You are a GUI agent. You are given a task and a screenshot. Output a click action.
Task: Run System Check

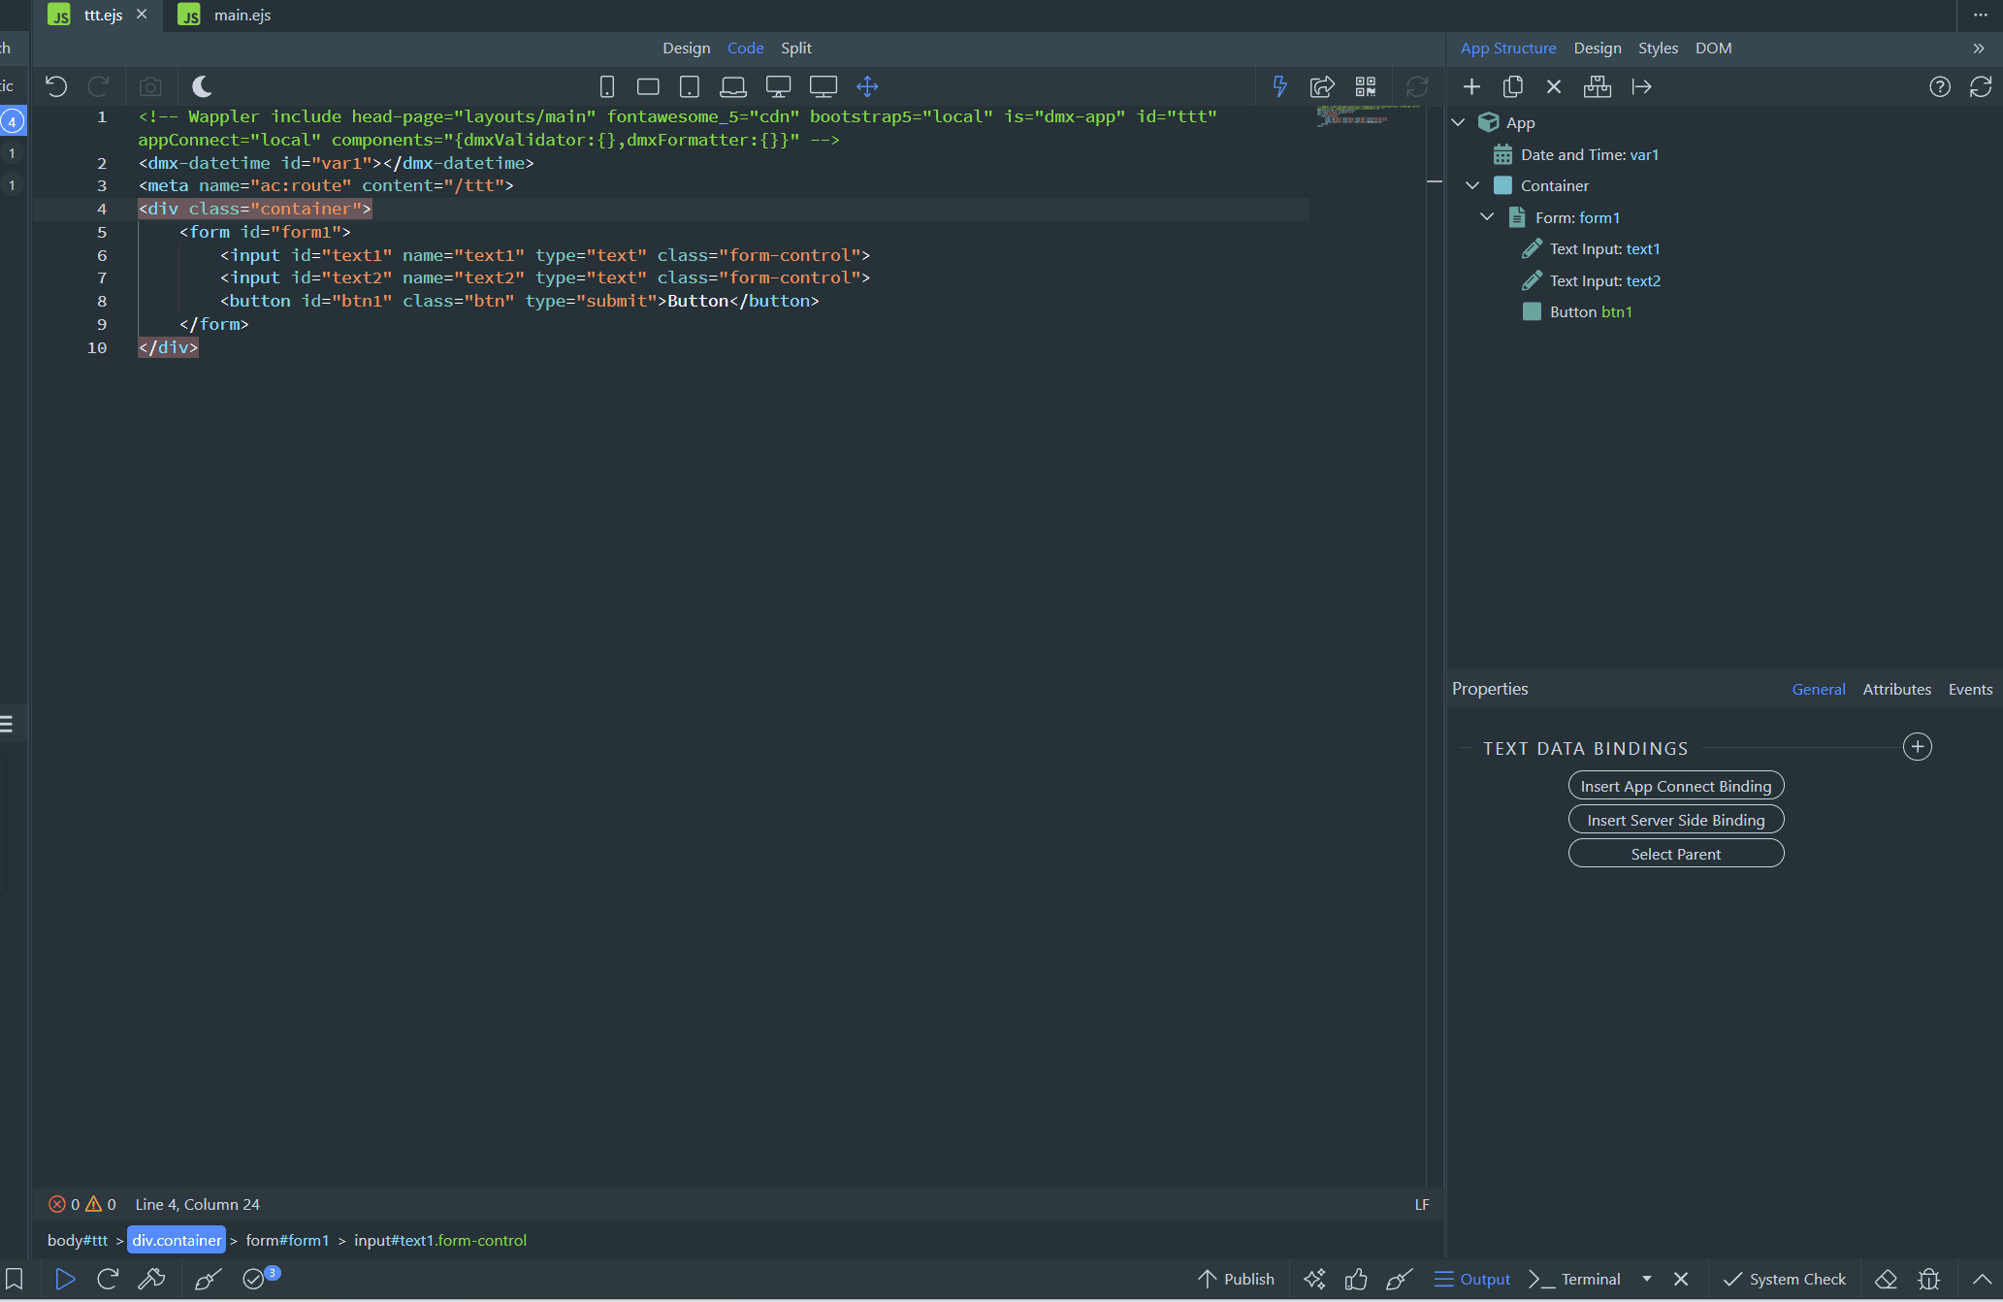point(1785,1279)
